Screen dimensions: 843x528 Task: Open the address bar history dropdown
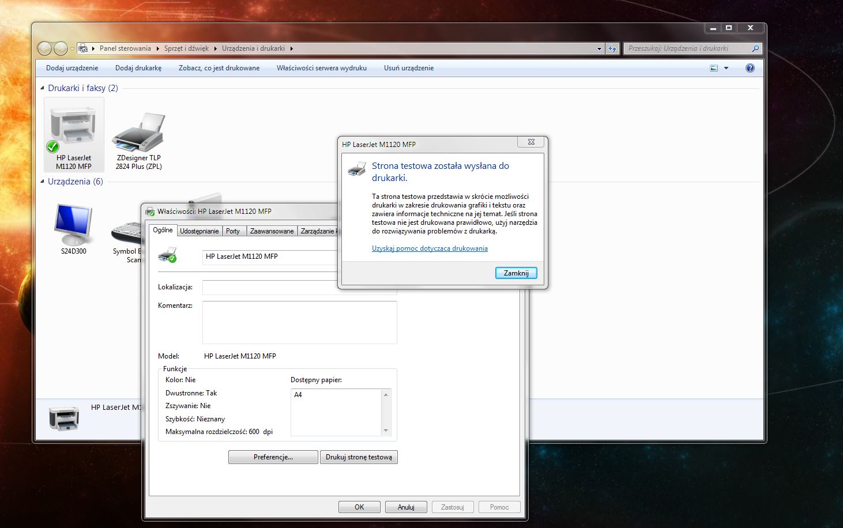599,48
